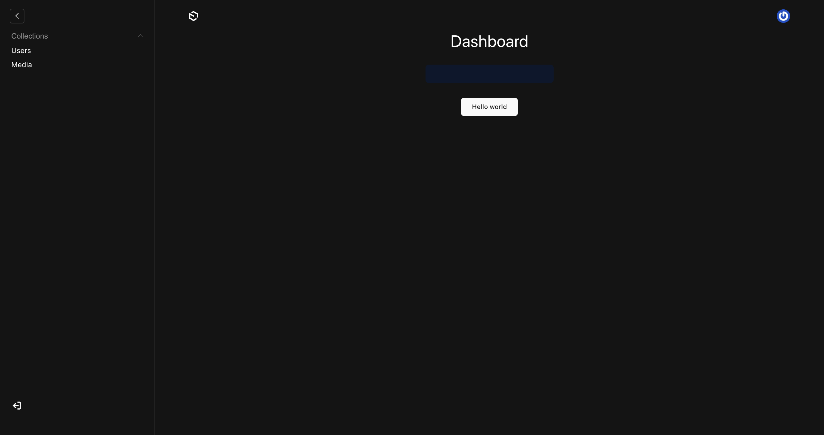824x435 pixels.
Task: Click the circular brand logo icon top right
Action: tap(783, 16)
